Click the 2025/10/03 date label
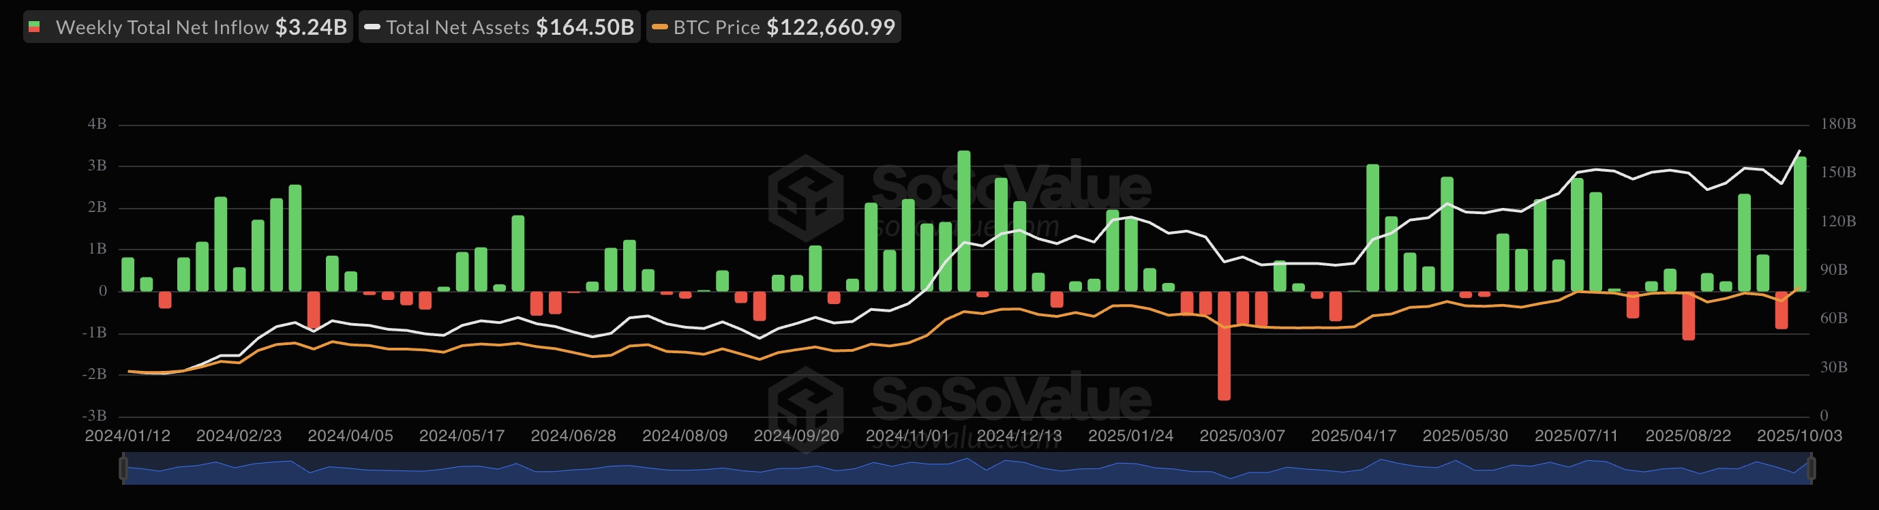The image size is (1879, 510). 1799,436
